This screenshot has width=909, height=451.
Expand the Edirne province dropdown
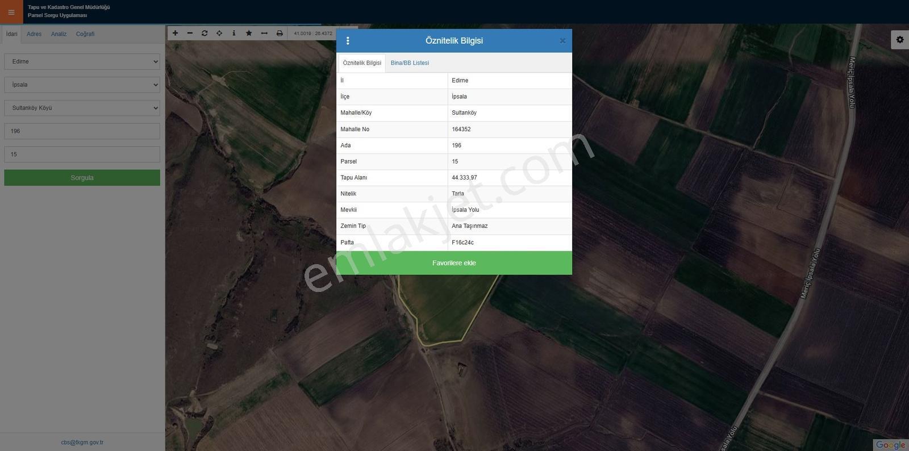(82, 61)
